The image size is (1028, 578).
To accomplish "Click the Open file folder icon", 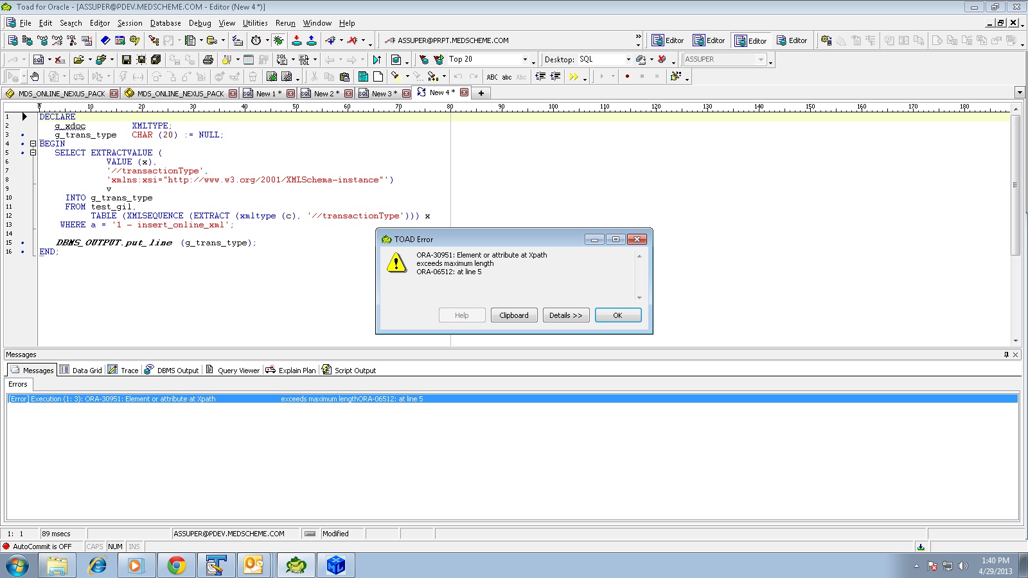I will (x=78, y=60).
